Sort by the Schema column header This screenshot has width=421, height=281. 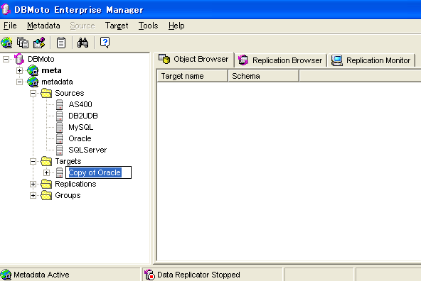coord(263,76)
